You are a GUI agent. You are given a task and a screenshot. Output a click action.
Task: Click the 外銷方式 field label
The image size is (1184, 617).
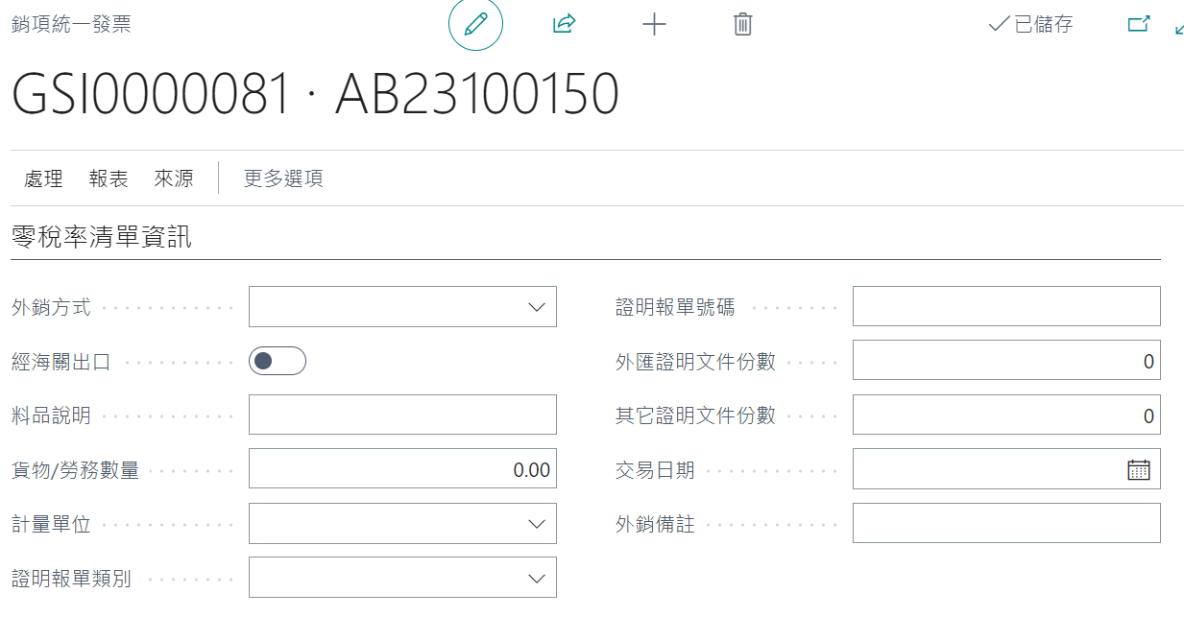(51, 307)
